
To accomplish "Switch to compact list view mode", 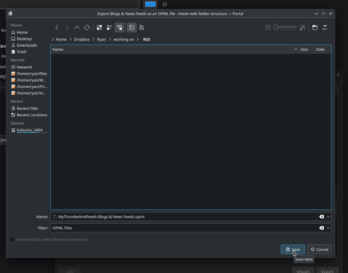I will [109, 28].
